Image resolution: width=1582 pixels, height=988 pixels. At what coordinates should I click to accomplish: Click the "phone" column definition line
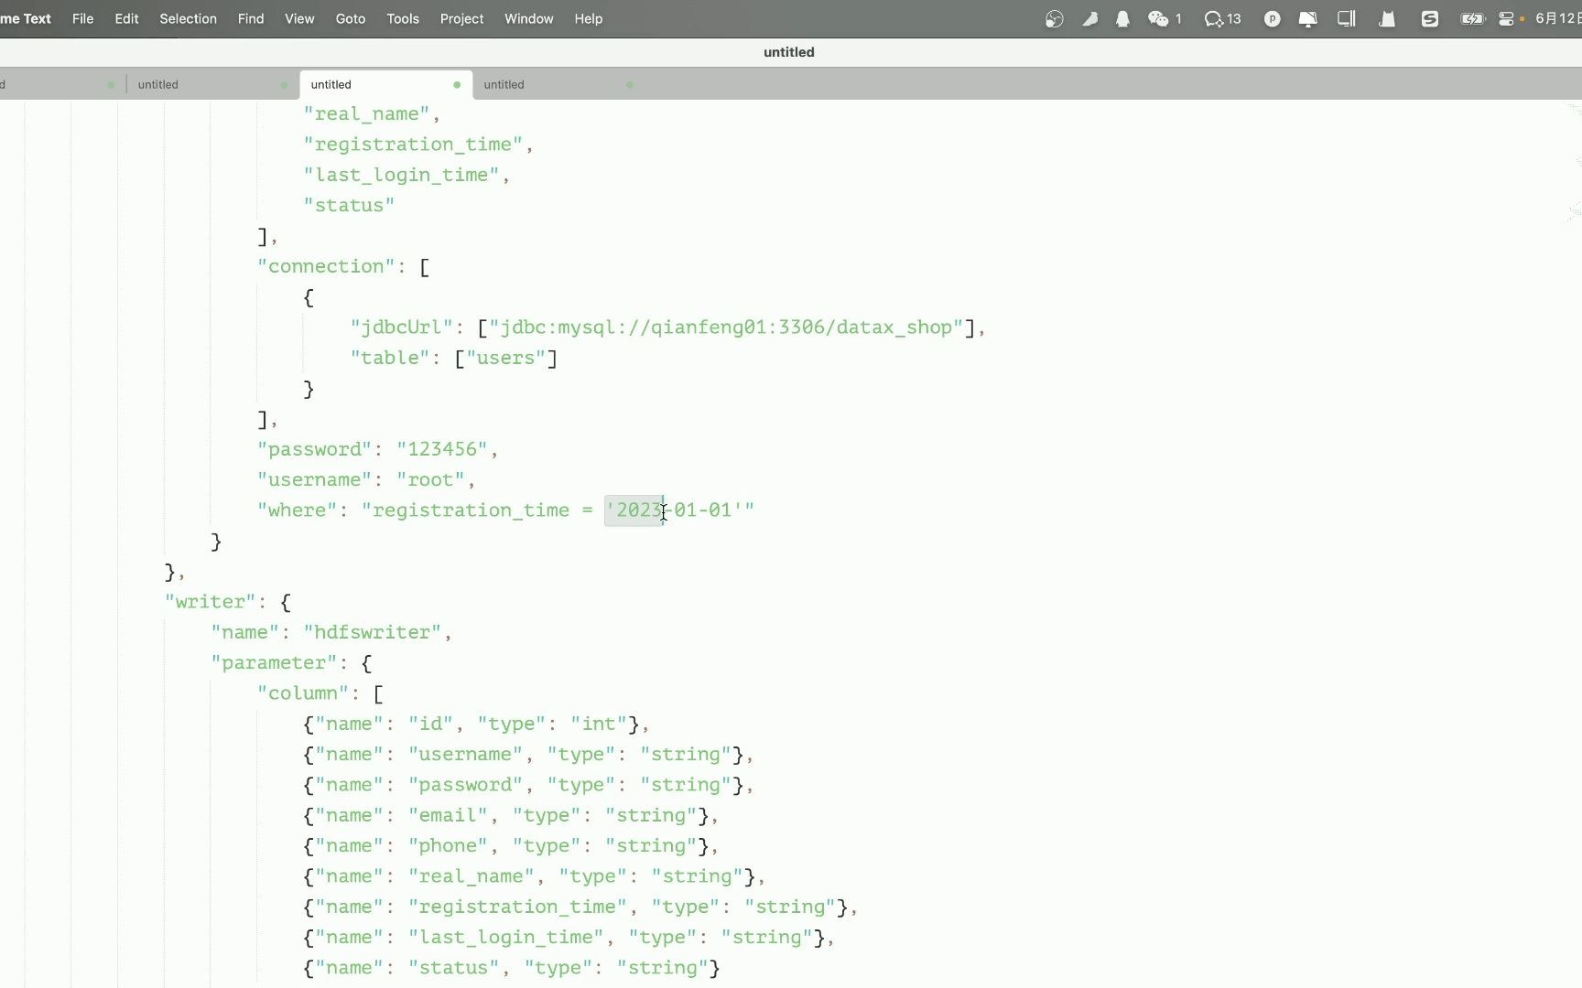[511, 846]
